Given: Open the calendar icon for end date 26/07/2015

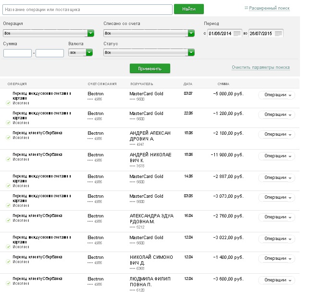Looking at the screenshot, I should tap(278, 33).
